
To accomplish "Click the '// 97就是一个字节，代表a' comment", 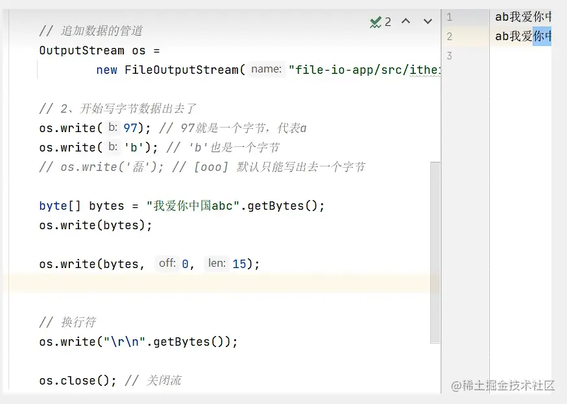I will [233, 128].
